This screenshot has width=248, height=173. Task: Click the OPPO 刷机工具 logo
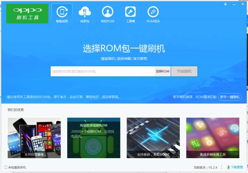27,13
